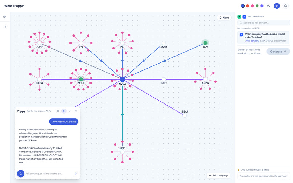Viewport: 293px width, 183px height.
Task: Select the MU company node
Action: pos(123,43)
